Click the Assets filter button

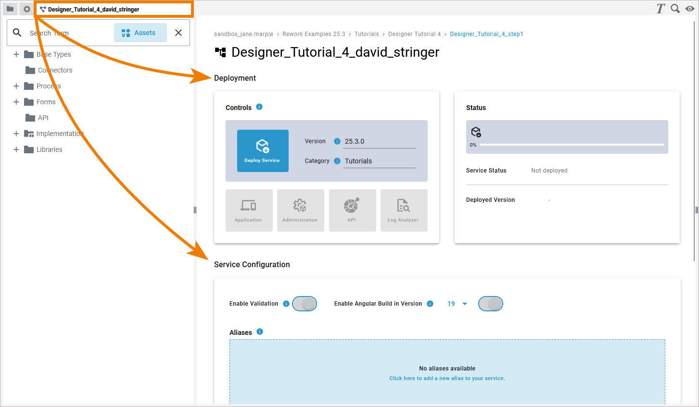pos(140,33)
